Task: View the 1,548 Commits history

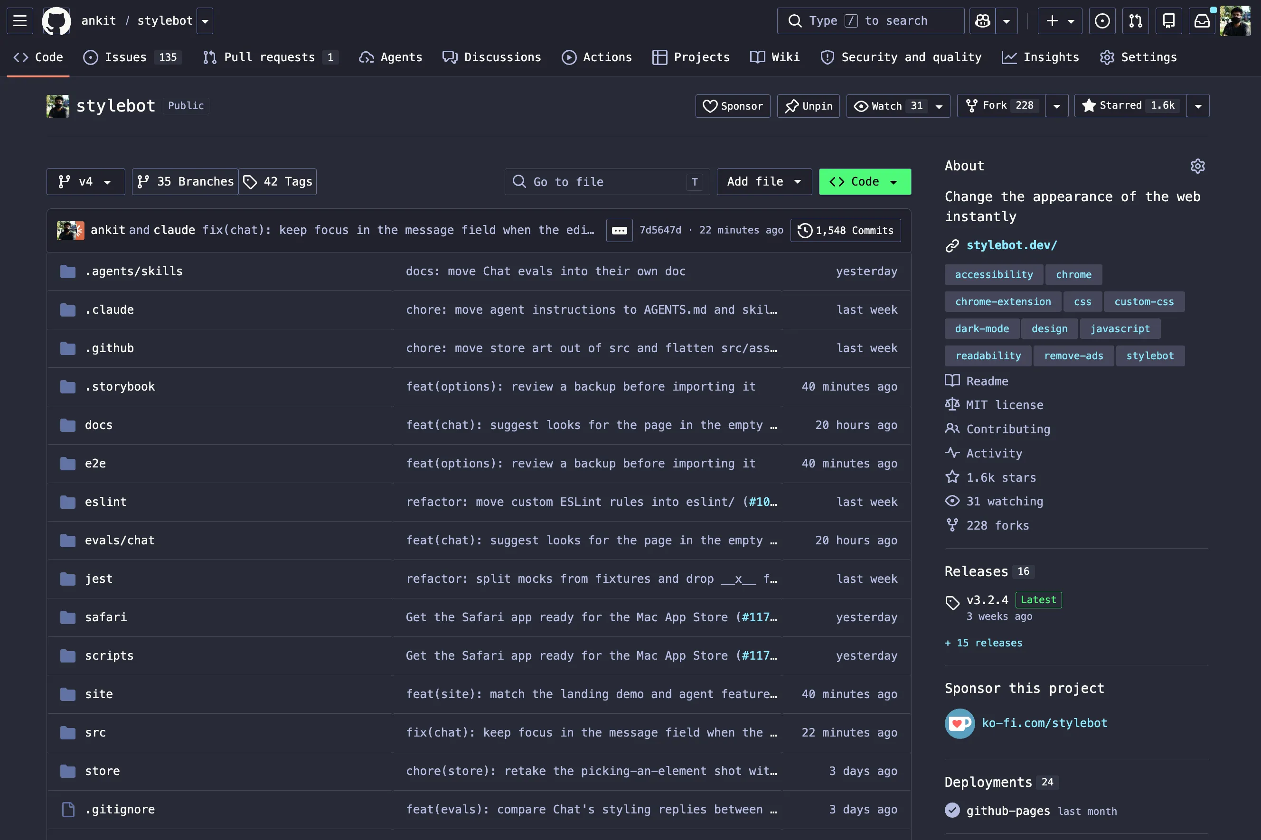Action: tap(846, 230)
